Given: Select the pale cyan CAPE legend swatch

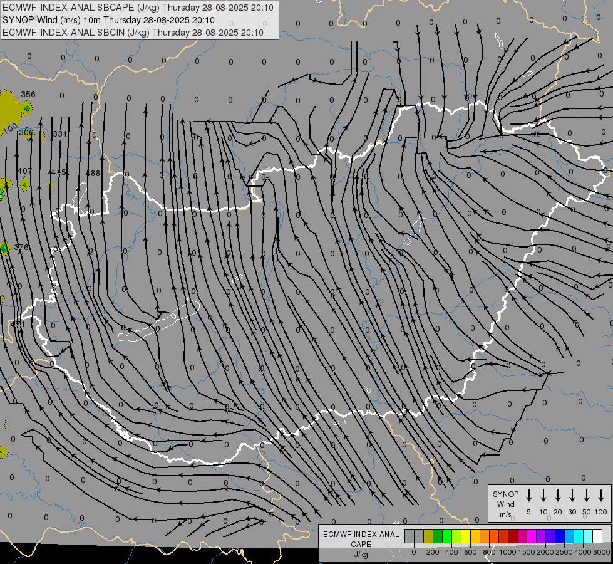Looking at the screenshot, I should 587,536.
